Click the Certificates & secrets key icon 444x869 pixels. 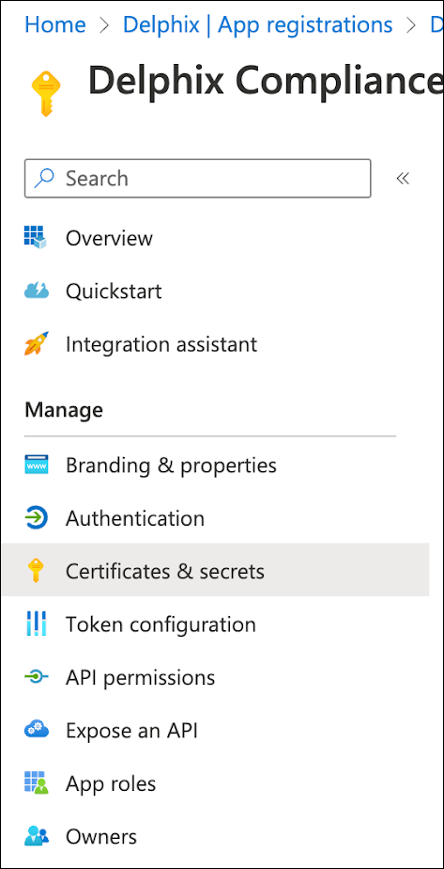(36, 571)
